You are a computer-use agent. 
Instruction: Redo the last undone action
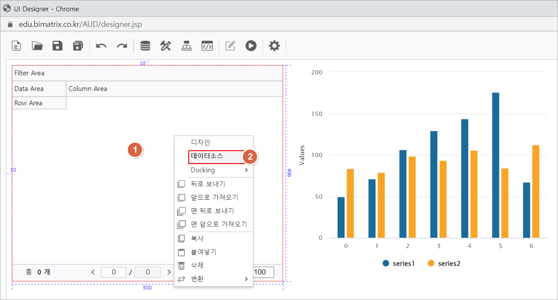[x=122, y=46]
